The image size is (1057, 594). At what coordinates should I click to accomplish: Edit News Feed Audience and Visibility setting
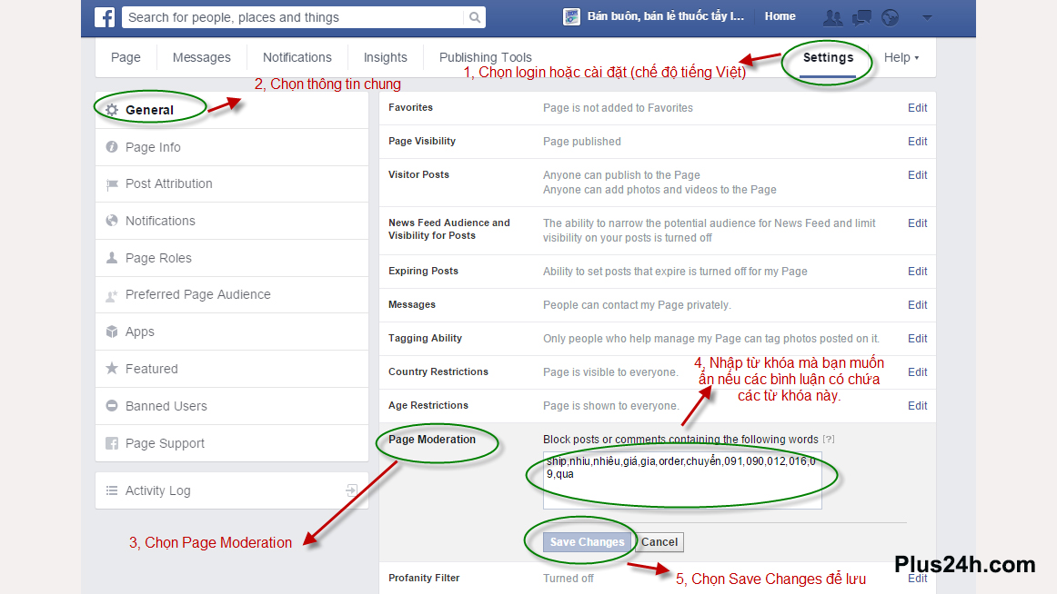click(917, 223)
